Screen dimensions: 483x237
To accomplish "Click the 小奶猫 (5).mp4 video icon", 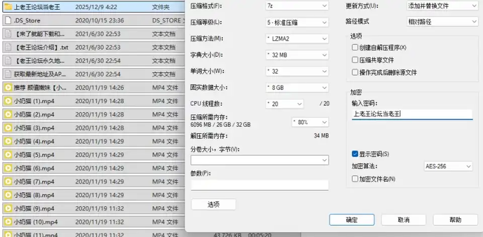I will [x=9, y=155].
